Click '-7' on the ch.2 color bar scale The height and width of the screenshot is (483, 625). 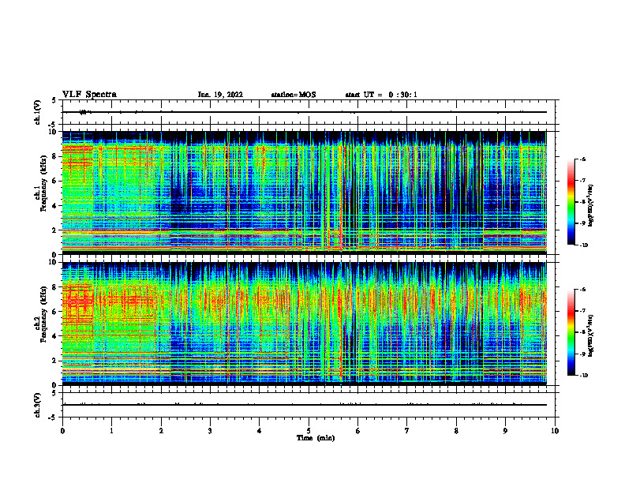(582, 311)
